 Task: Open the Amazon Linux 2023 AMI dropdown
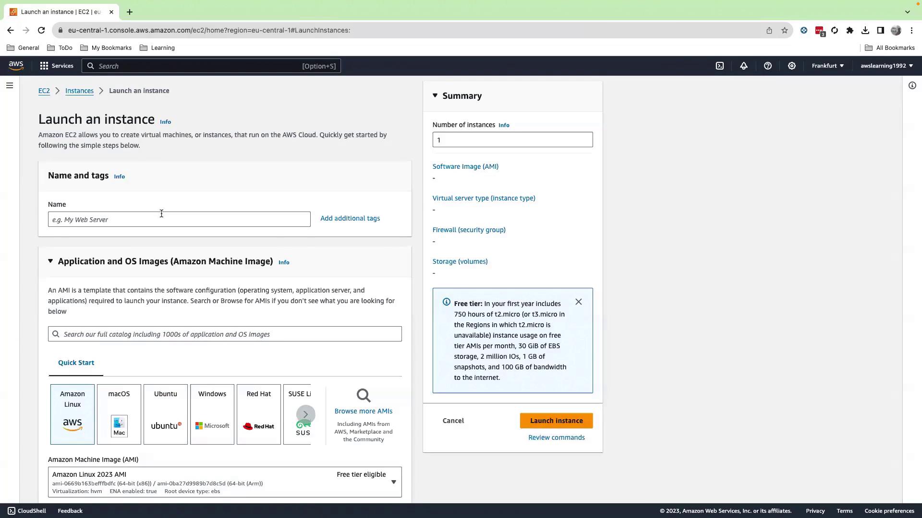point(393,482)
